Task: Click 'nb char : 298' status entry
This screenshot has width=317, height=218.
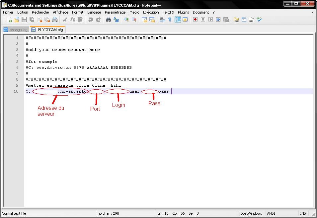Action: 108,213
